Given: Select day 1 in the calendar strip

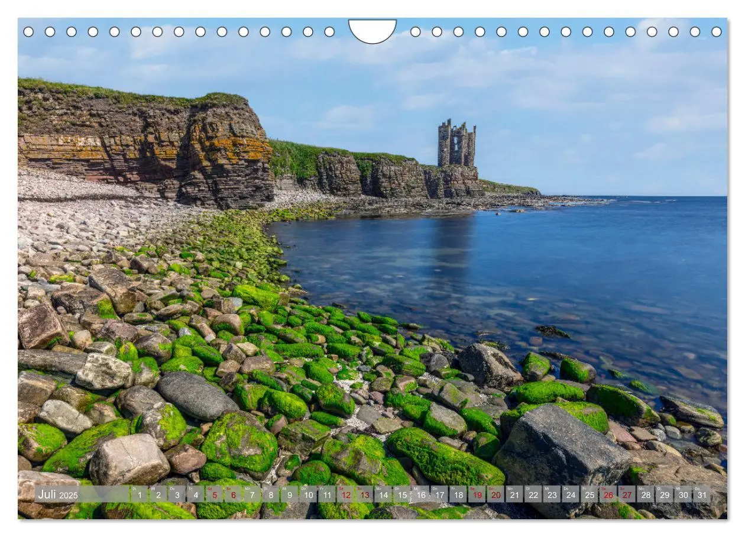Looking at the screenshot, I should pos(138,494).
